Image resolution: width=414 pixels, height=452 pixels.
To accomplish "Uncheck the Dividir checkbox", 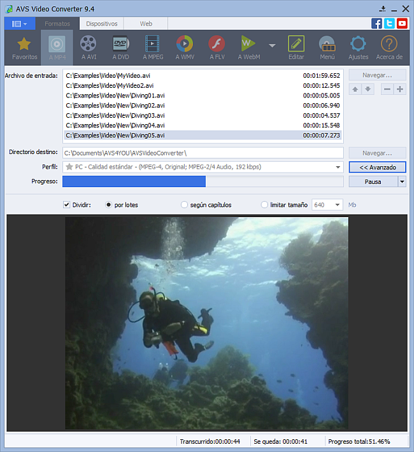I will point(67,205).
